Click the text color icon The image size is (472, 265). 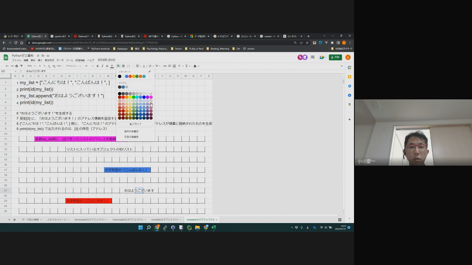(112, 66)
